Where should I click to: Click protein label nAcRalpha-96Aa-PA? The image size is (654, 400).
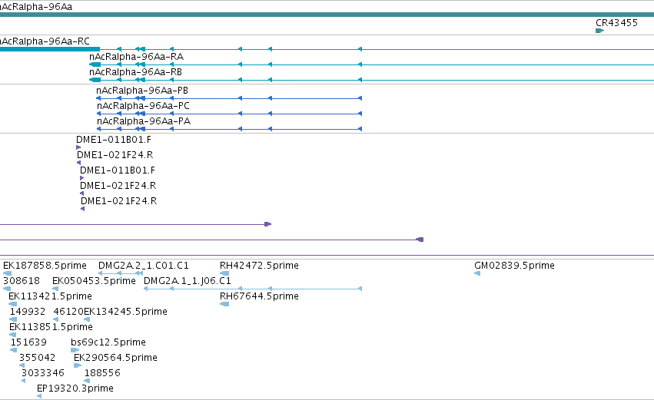144,121
